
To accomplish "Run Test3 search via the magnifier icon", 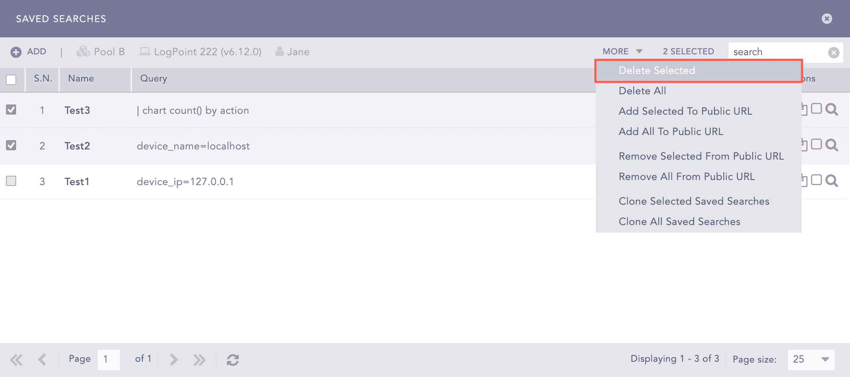I will pos(832,110).
